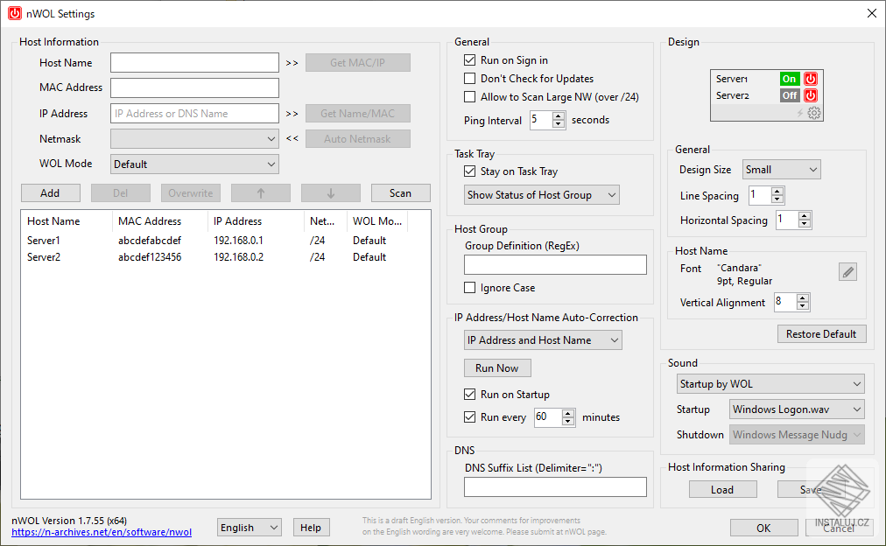Click MAC Address column header
Screen dimensions: 886x546
coord(160,221)
